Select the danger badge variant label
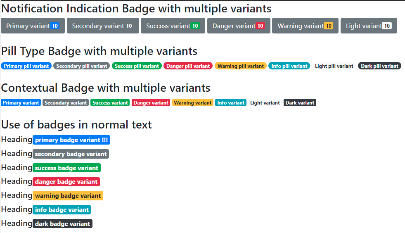Viewport: 405px width, 233px height. point(66,182)
